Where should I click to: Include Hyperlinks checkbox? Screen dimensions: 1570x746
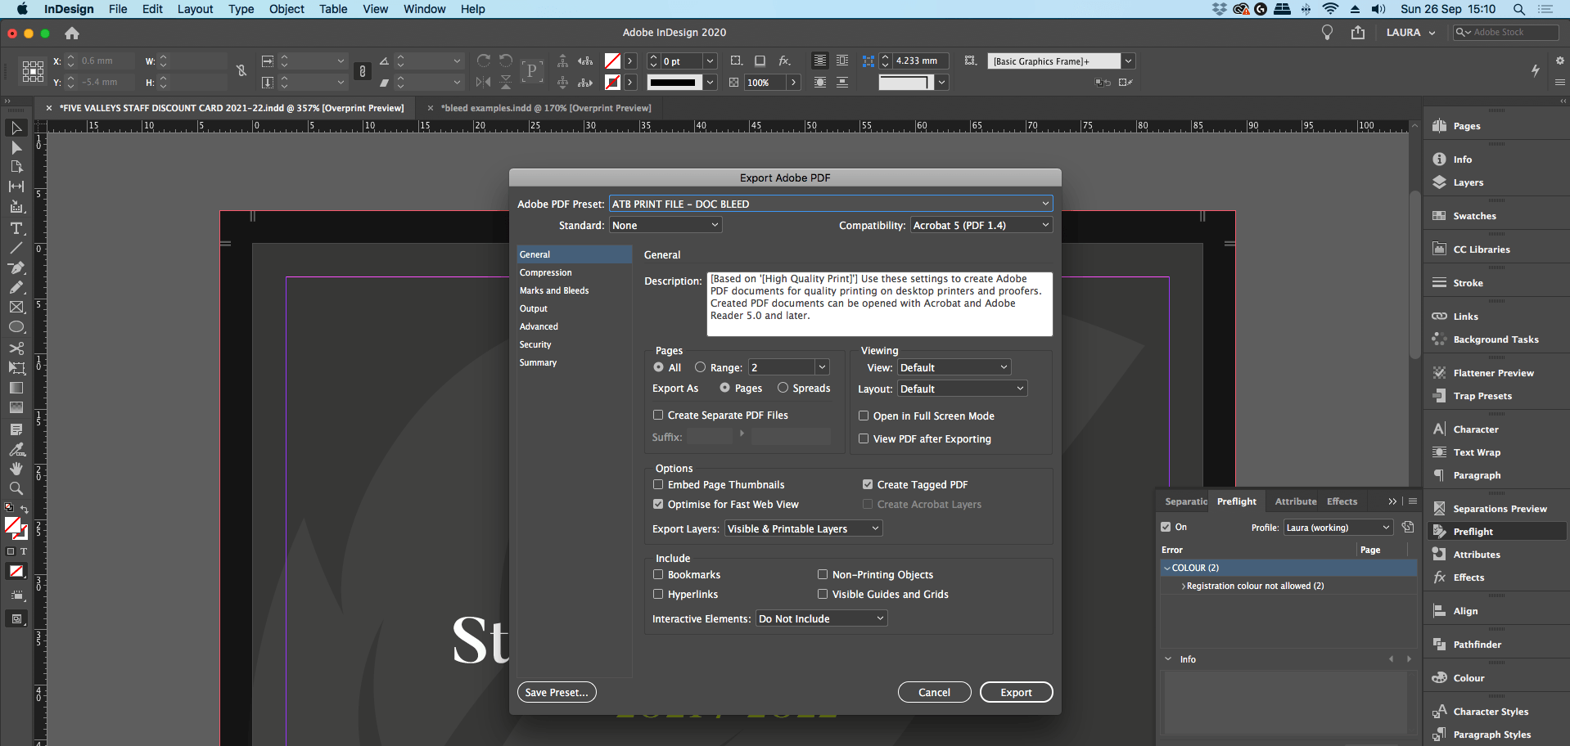658,594
